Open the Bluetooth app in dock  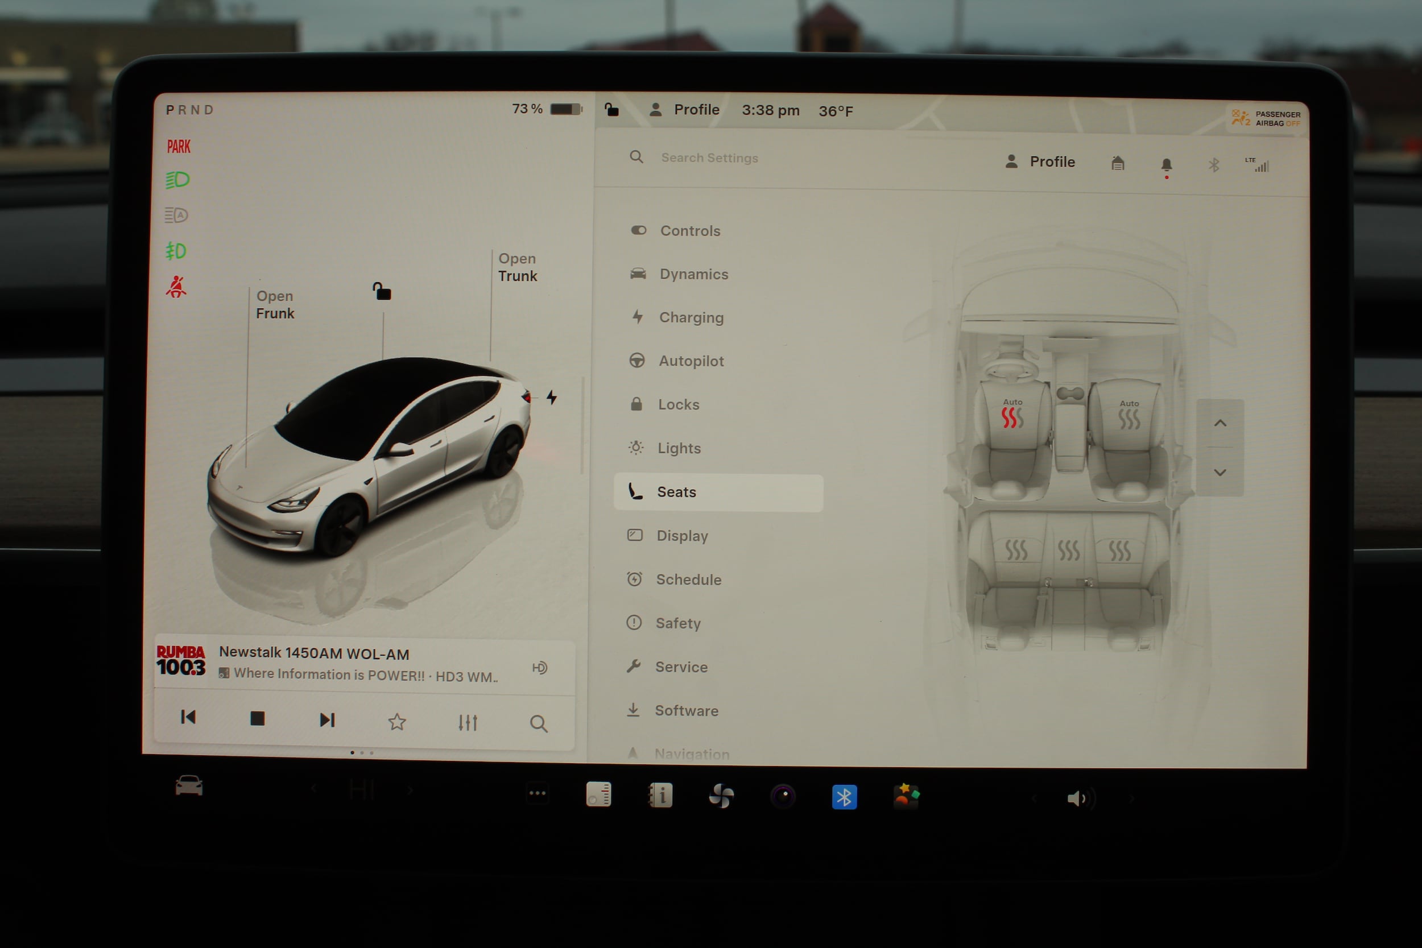844,797
